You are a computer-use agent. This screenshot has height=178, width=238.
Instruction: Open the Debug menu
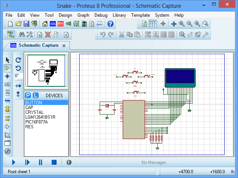point(101,15)
